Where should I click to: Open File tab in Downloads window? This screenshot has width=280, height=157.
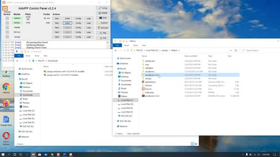[19, 56]
